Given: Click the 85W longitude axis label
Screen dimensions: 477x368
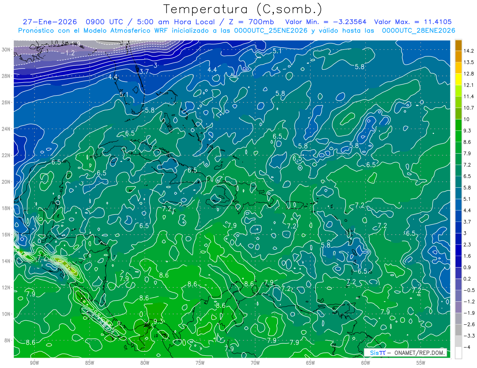Looking at the screenshot, I should pos(89,363).
